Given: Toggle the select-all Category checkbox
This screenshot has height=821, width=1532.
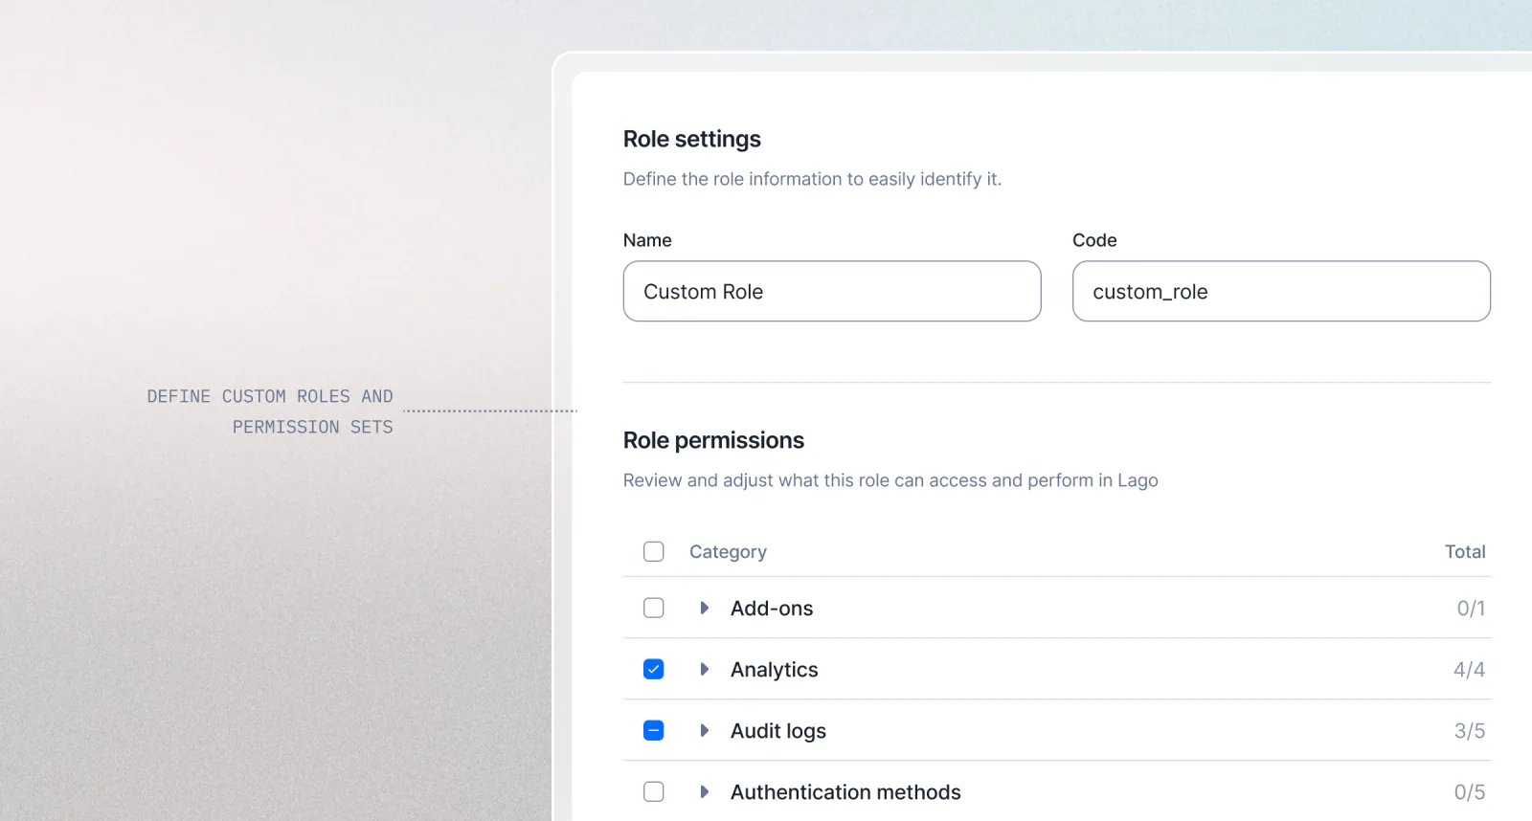Looking at the screenshot, I should 654,551.
